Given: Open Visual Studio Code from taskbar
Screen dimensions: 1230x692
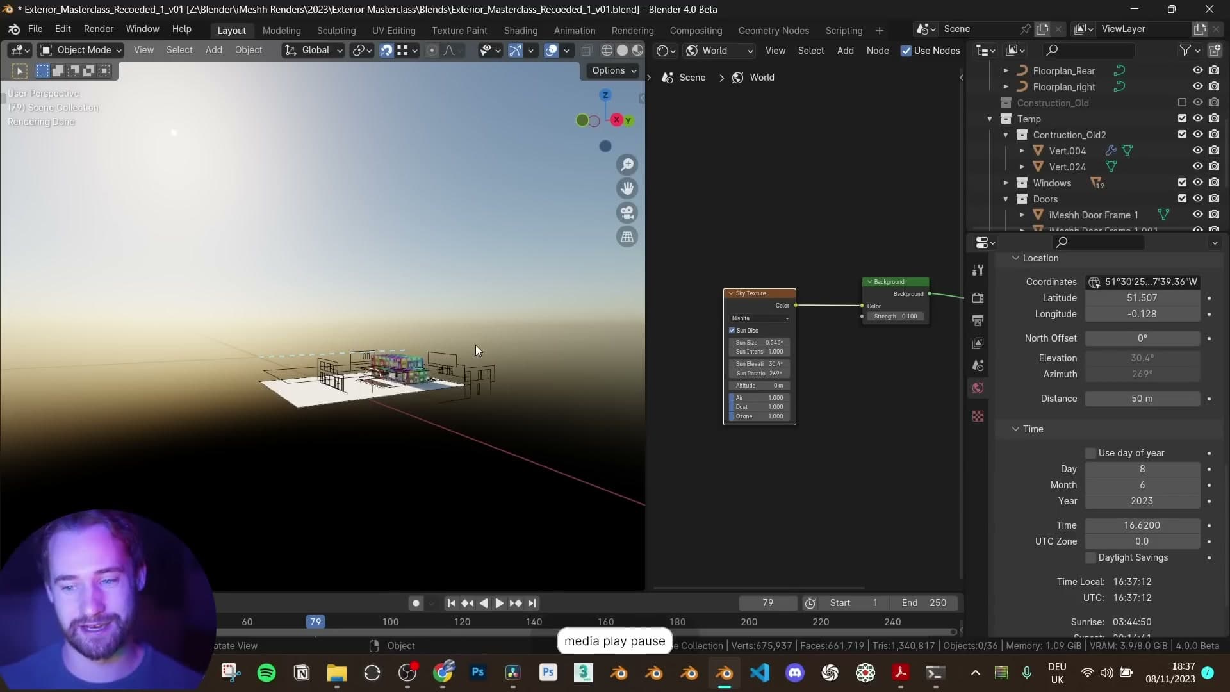Looking at the screenshot, I should tap(760, 673).
